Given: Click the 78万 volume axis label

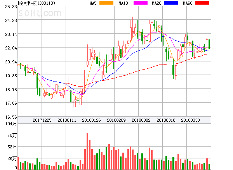Looking at the screenshot, I should pyautogui.click(x=12, y=135).
